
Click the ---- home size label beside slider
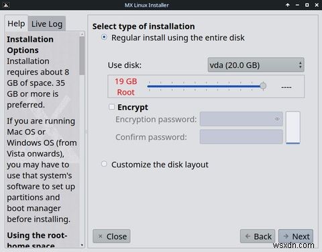[286, 87]
